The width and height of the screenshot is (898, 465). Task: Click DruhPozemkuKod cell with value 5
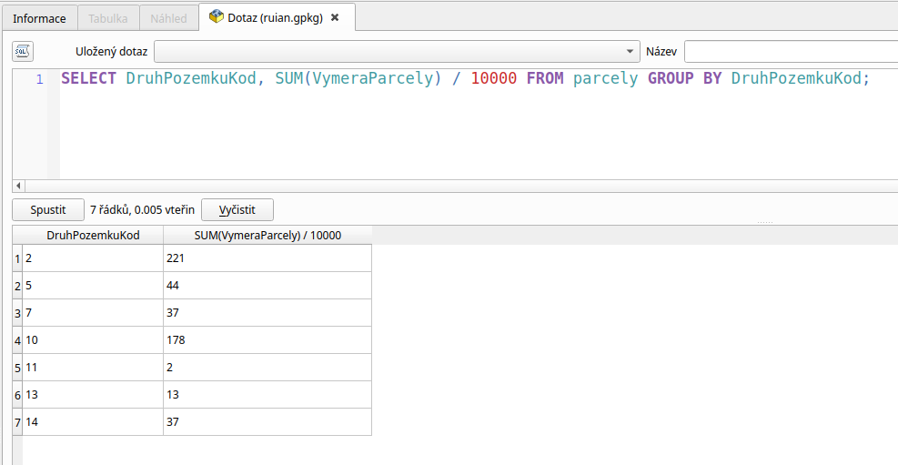tap(93, 285)
